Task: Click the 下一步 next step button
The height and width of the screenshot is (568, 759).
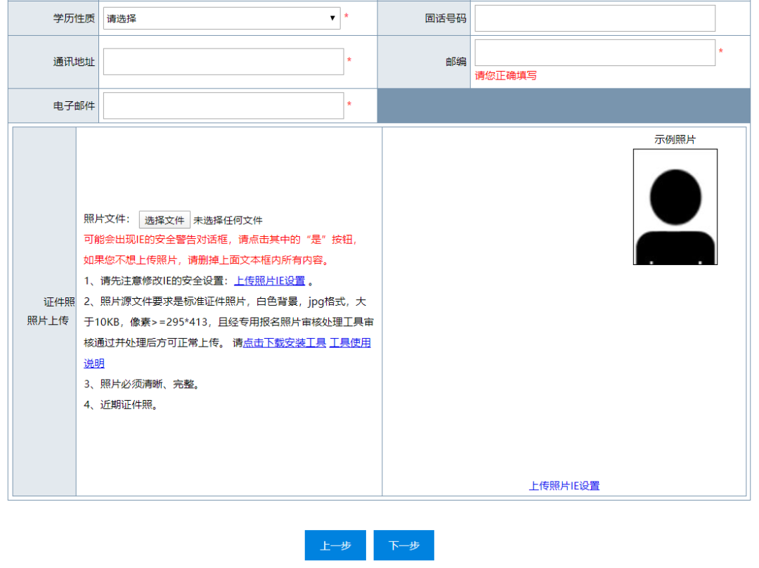Action: point(403,545)
